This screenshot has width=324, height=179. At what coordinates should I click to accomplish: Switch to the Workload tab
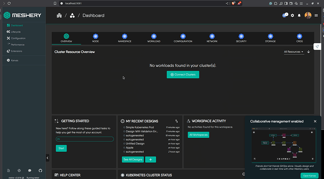click(154, 38)
